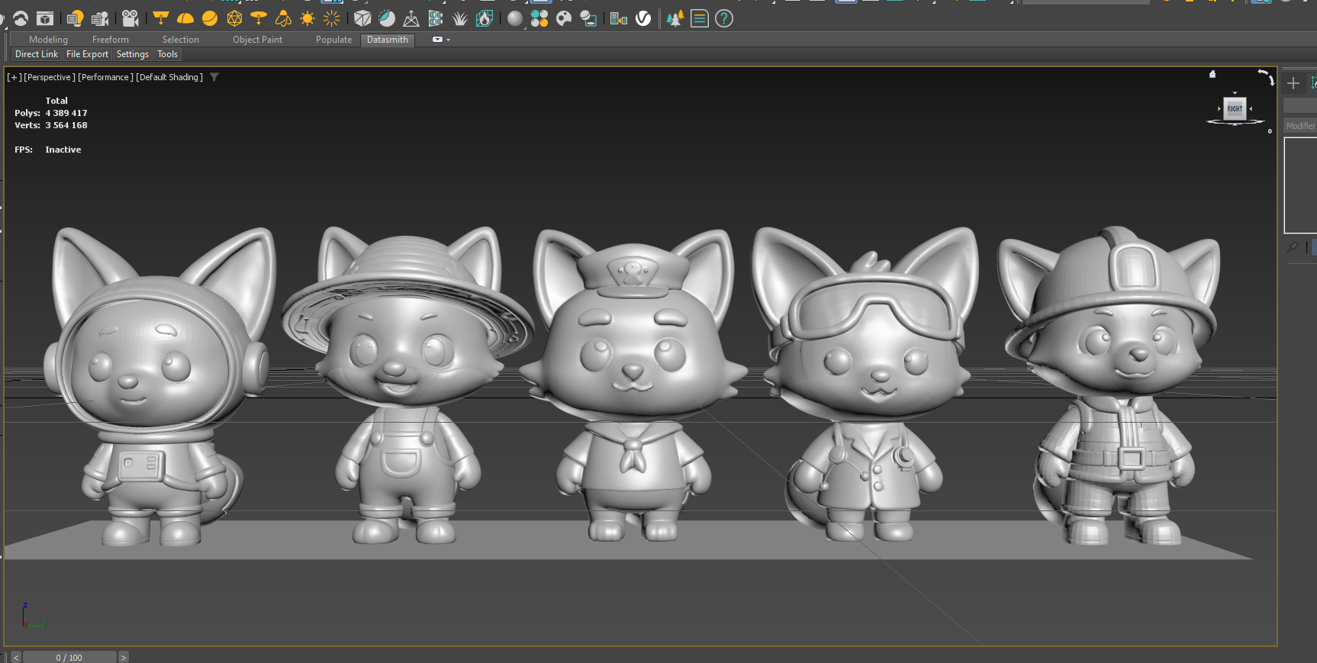Click the 0 / 100 time slider handle

tap(69, 657)
